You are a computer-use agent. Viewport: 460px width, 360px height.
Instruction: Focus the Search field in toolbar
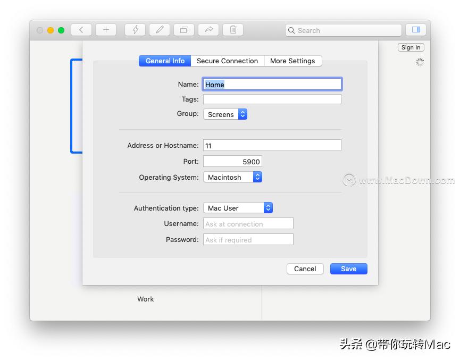(x=343, y=30)
